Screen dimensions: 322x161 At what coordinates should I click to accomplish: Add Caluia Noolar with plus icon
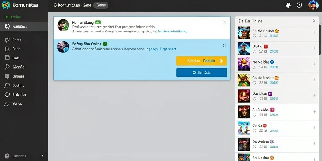click(x=314, y=80)
